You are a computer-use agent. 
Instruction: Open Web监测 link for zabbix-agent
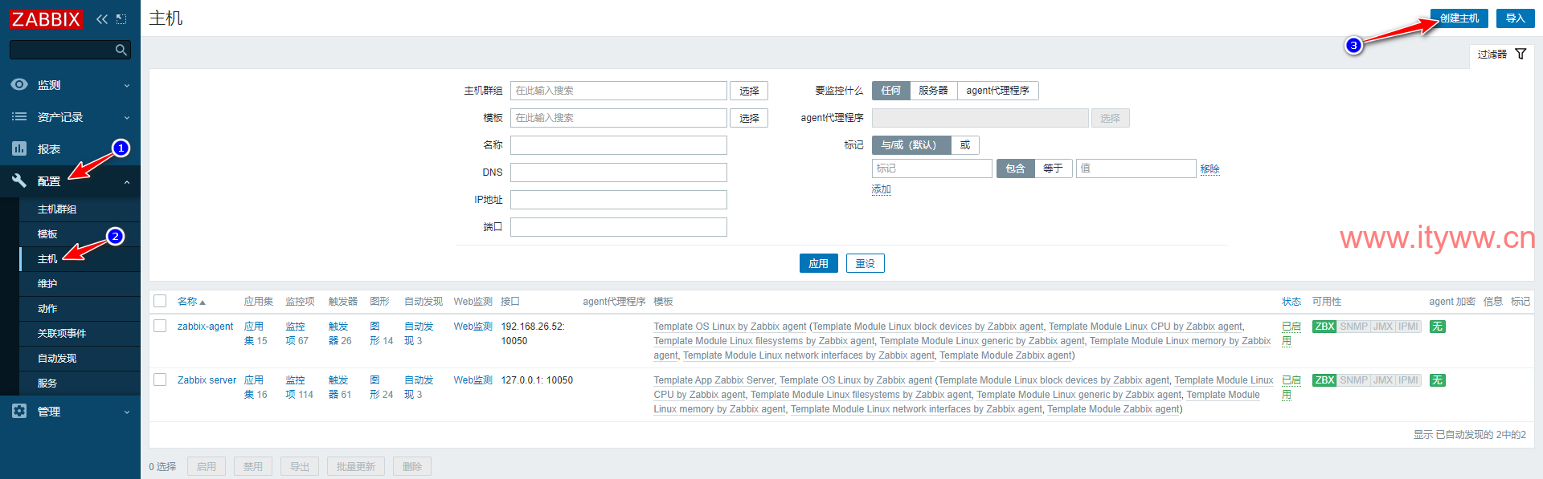click(x=473, y=327)
